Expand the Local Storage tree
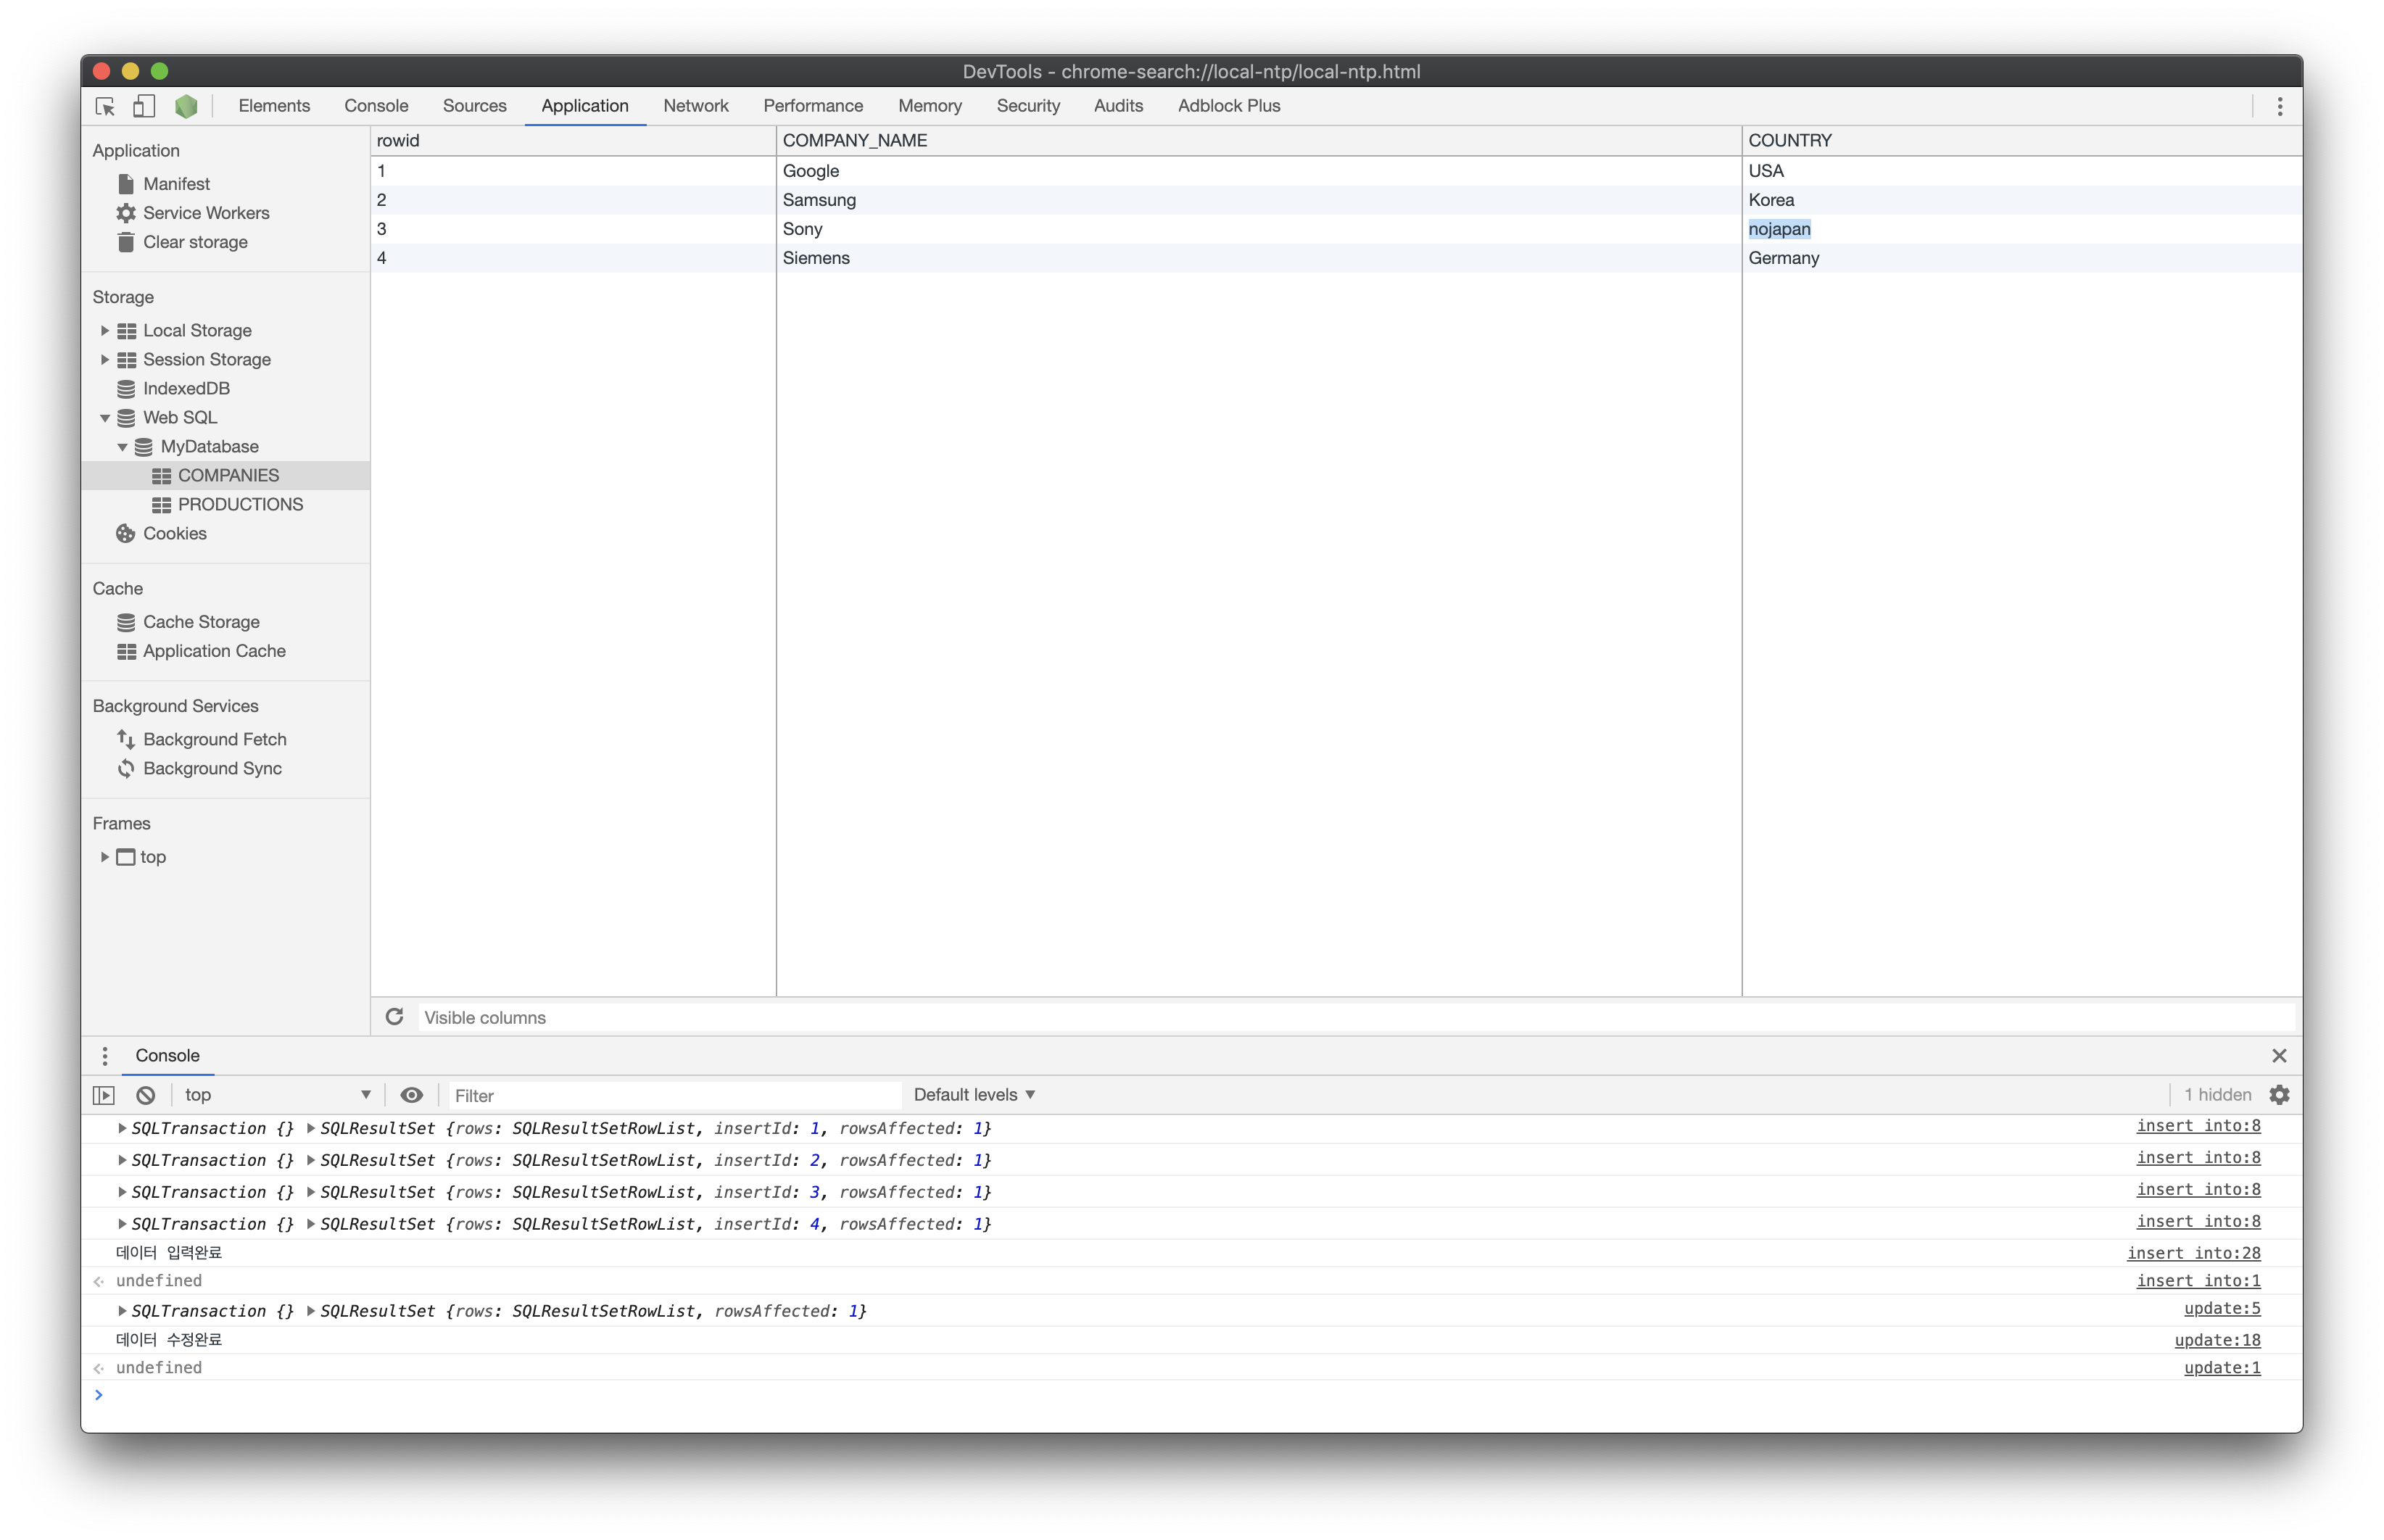The width and height of the screenshot is (2384, 1540). pyautogui.click(x=105, y=330)
